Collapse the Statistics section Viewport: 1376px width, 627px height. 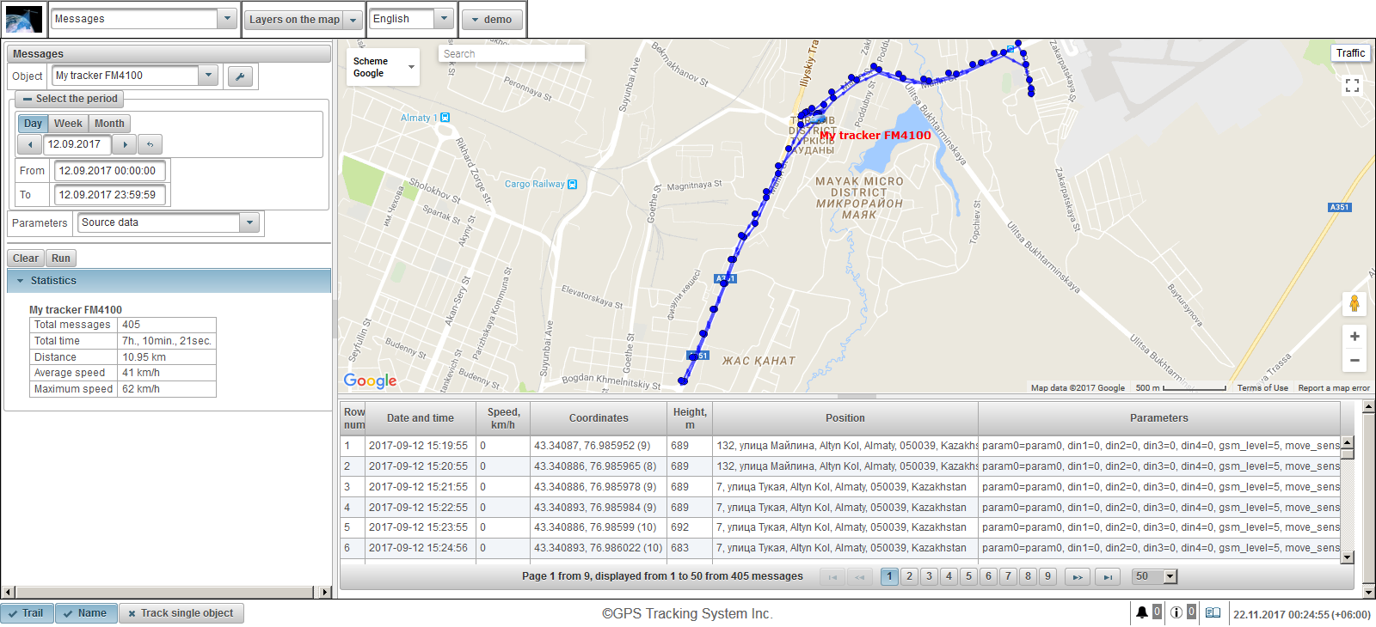(21, 281)
